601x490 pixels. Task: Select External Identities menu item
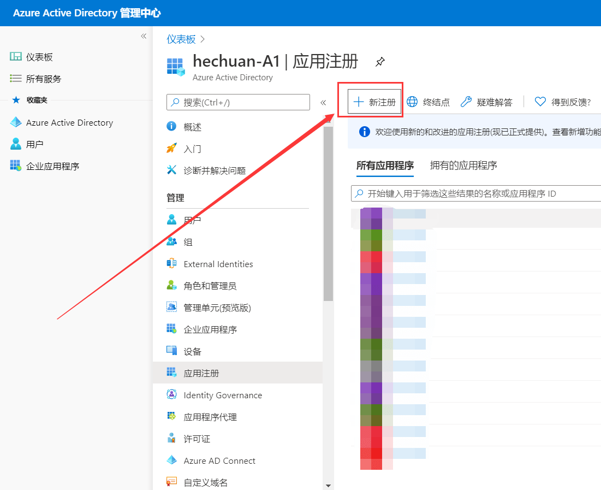(218, 264)
